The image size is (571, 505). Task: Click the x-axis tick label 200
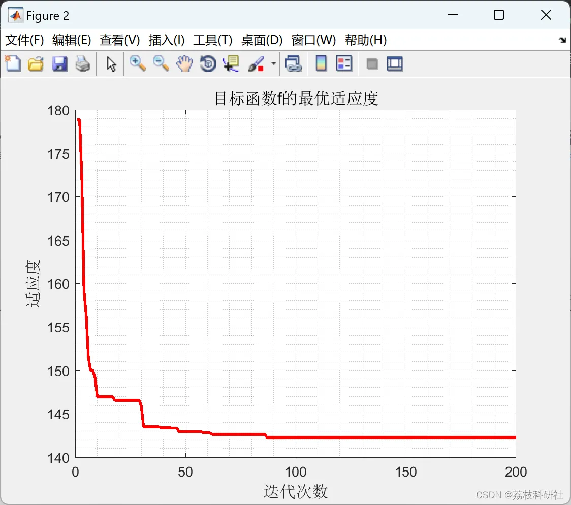(x=516, y=472)
